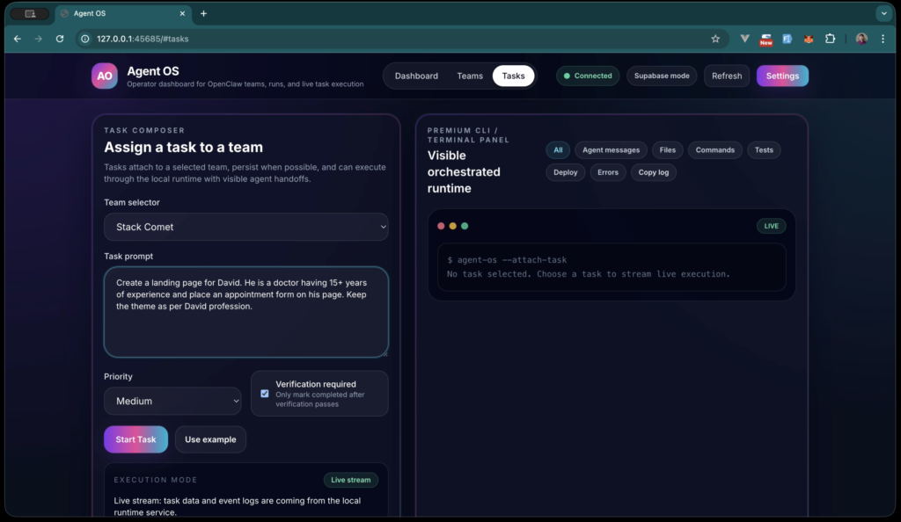901x522 pixels.
Task: Click the Use example button
Action: click(210, 439)
